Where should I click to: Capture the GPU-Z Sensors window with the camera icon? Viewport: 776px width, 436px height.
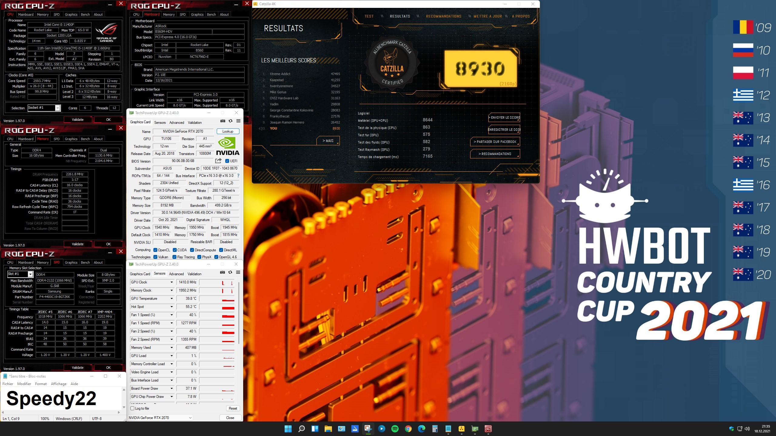[222, 272]
